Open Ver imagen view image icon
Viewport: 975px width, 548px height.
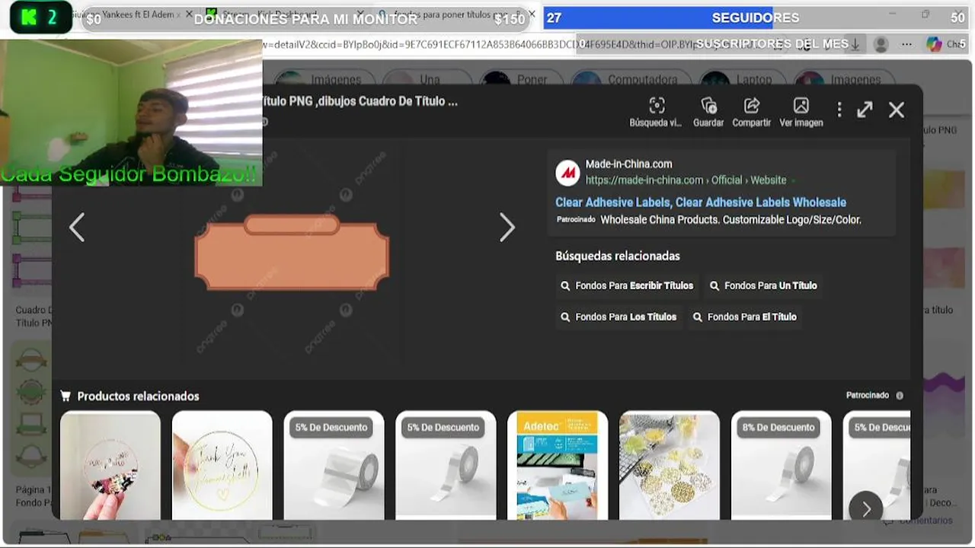(x=801, y=106)
